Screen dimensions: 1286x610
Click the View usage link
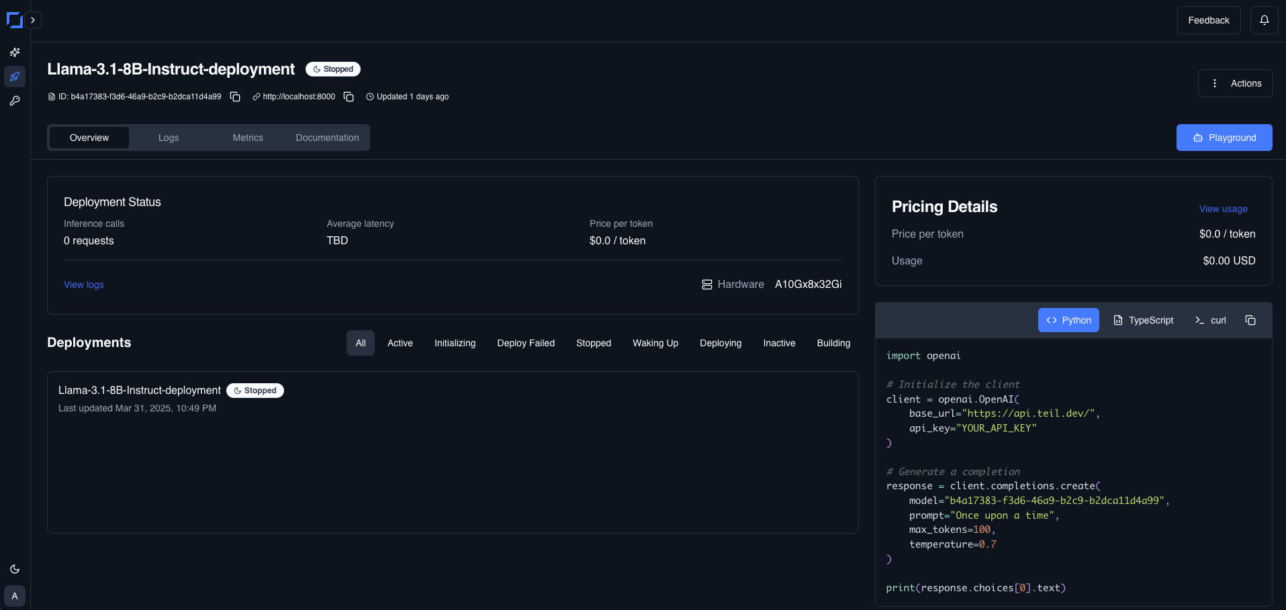click(1223, 209)
